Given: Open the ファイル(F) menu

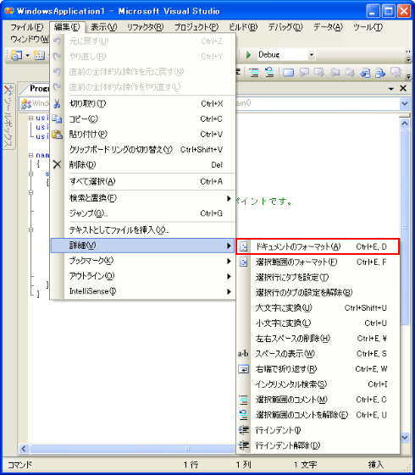Looking at the screenshot, I should click(x=26, y=27).
